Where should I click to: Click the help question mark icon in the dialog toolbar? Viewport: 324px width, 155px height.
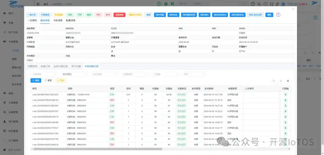278,15
